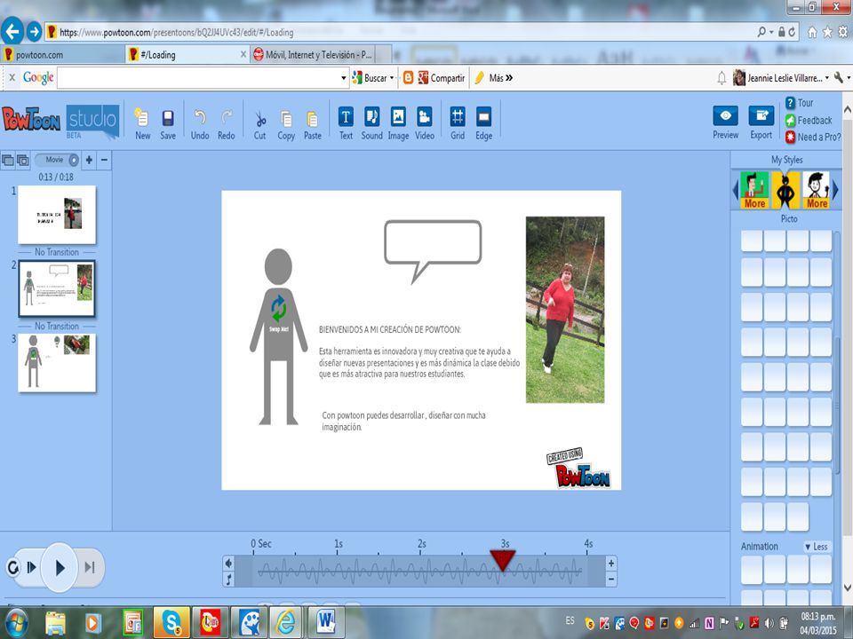853x639 pixels.
Task: Select slide 1 thumbnail
Action: tap(57, 215)
